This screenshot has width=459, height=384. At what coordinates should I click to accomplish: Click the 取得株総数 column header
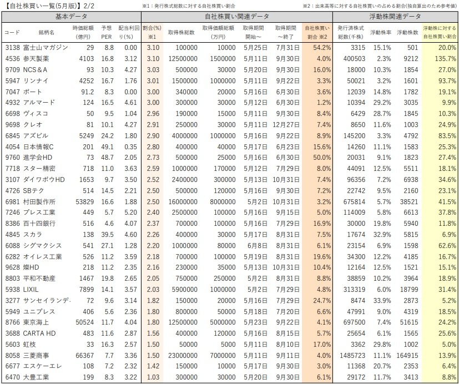pyautogui.click(x=181, y=33)
